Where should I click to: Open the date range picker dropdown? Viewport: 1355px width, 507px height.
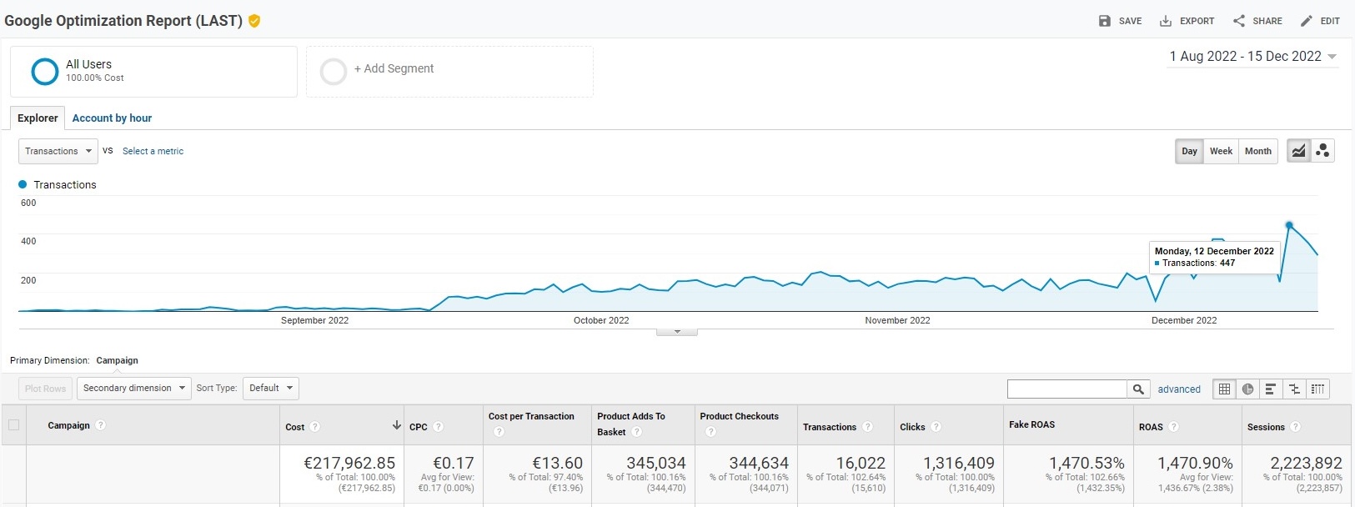pos(1253,57)
